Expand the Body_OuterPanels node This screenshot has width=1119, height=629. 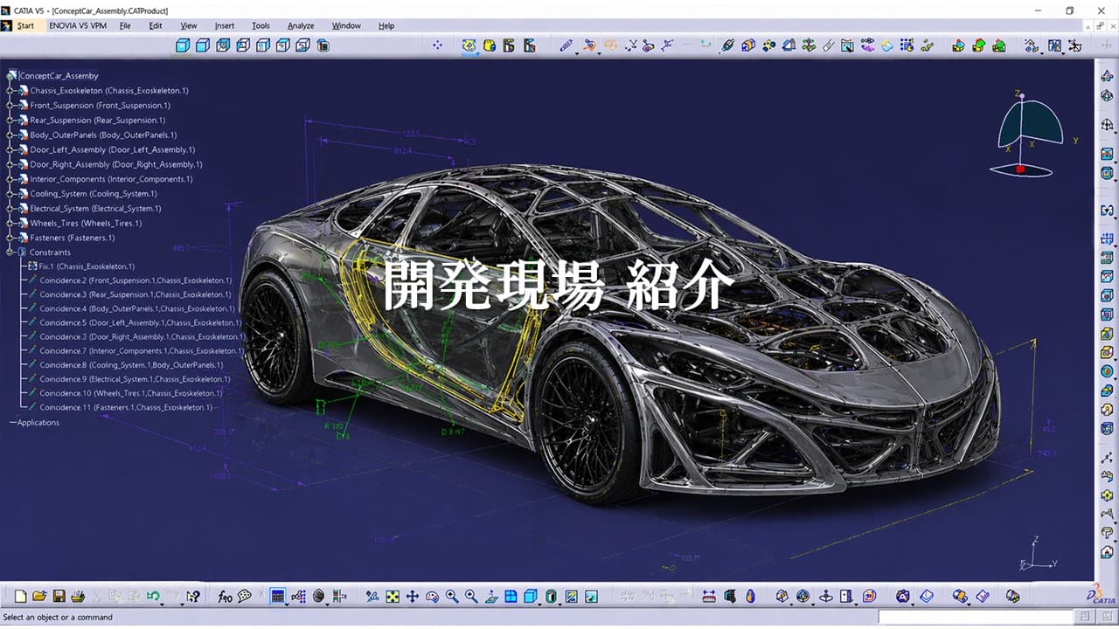10,135
